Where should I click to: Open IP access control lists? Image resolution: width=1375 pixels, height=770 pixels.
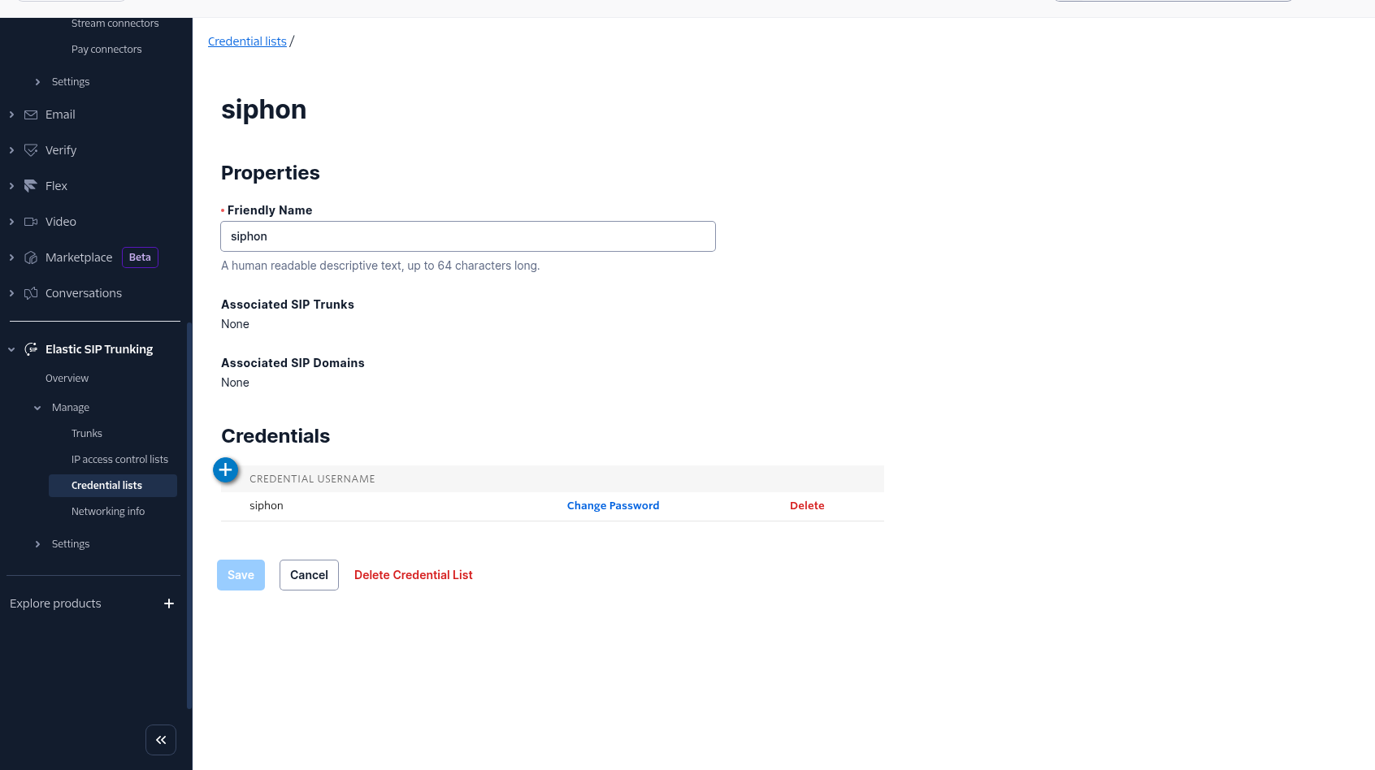[x=119, y=460]
